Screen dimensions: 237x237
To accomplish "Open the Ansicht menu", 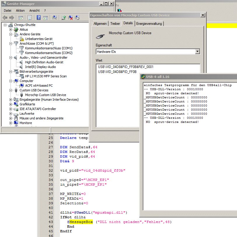I will [x=34, y=11].
